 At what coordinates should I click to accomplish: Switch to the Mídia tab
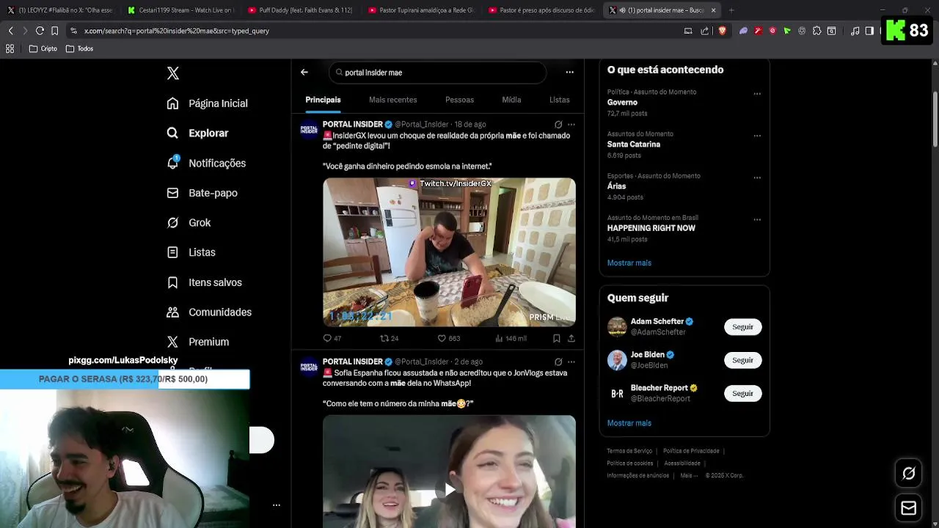[511, 100]
